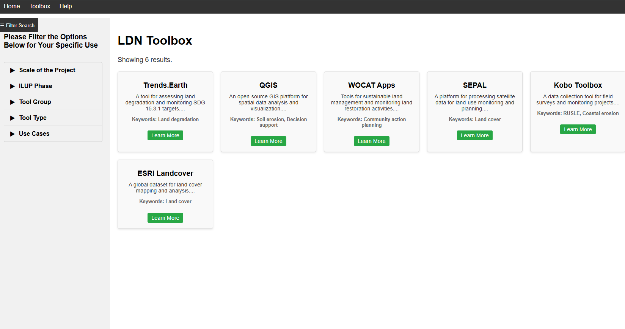Select the Trends.Earth card title
Screen dimensions: 625x329
[165, 85]
